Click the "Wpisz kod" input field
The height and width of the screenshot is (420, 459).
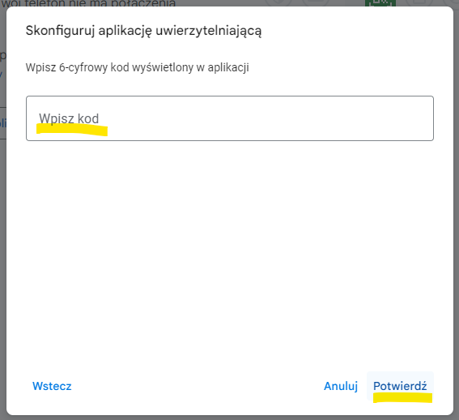(230, 118)
